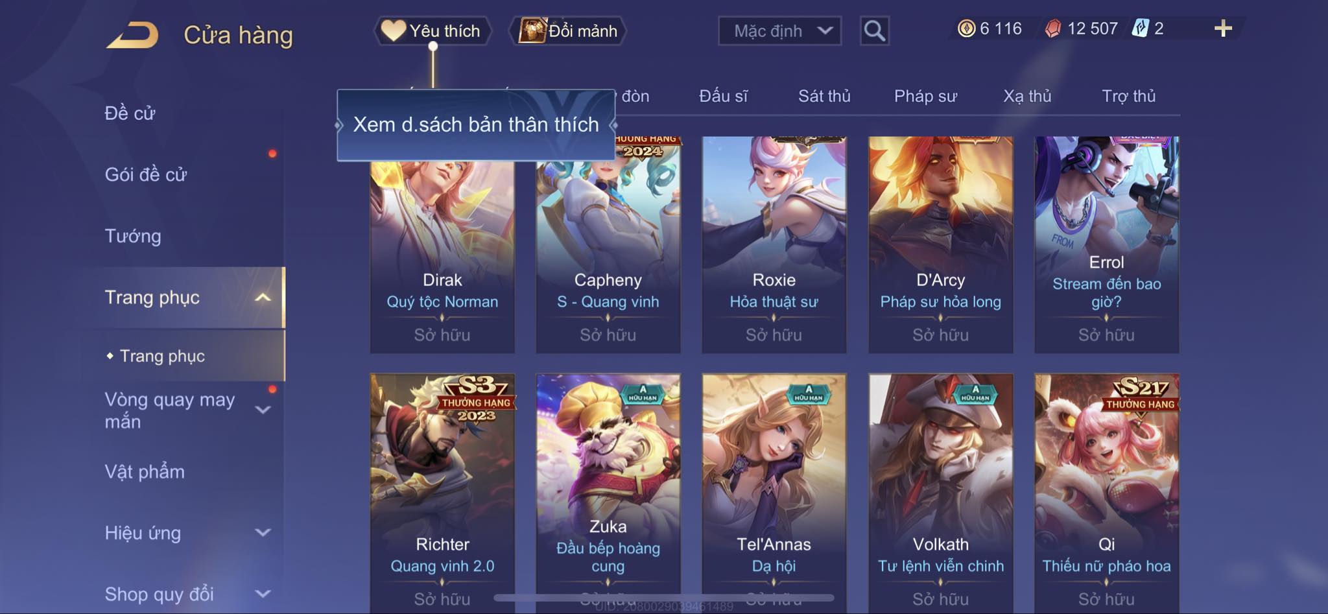
Task: Expand the Shop quy đổi section
Action: point(263,594)
